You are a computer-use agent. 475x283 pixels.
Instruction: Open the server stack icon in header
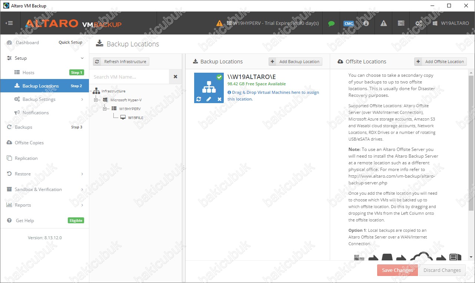[401, 23]
